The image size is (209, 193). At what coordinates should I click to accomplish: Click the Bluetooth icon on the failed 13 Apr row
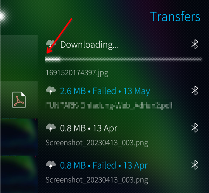point(195,165)
